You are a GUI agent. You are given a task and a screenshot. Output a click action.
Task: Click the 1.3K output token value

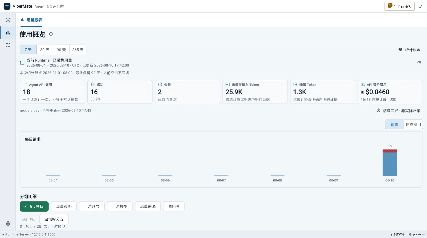pyautogui.click(x=300, y=92)
